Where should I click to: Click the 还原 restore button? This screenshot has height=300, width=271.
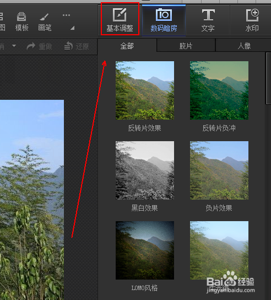click(77, 46)
